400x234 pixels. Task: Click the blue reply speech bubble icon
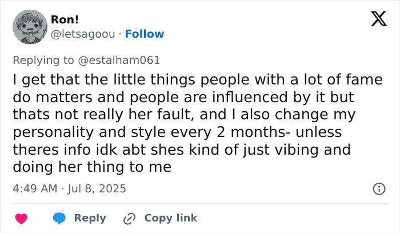click(x=59, y=218)
